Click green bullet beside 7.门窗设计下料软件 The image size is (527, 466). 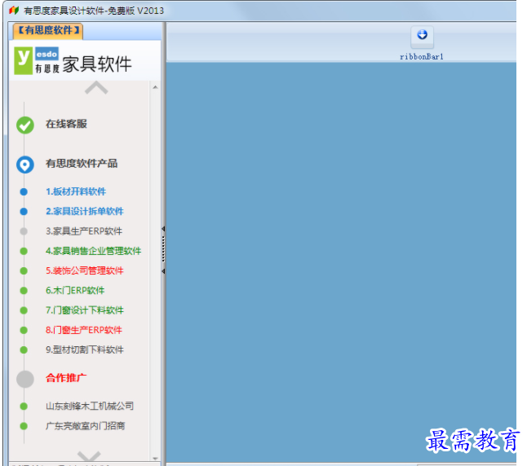point(24,311)
